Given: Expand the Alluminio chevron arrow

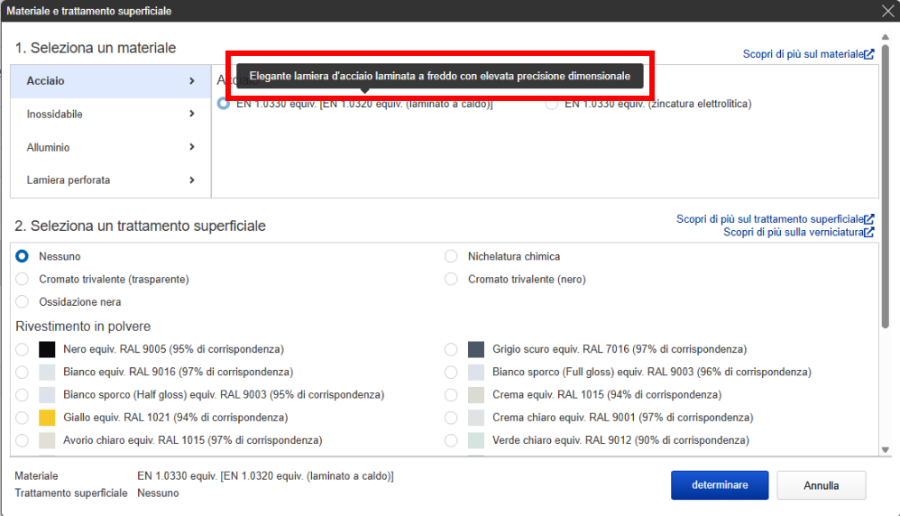Looking at the screenshot, I should (192, 147).
